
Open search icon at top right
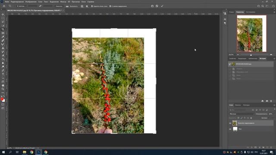263,6
